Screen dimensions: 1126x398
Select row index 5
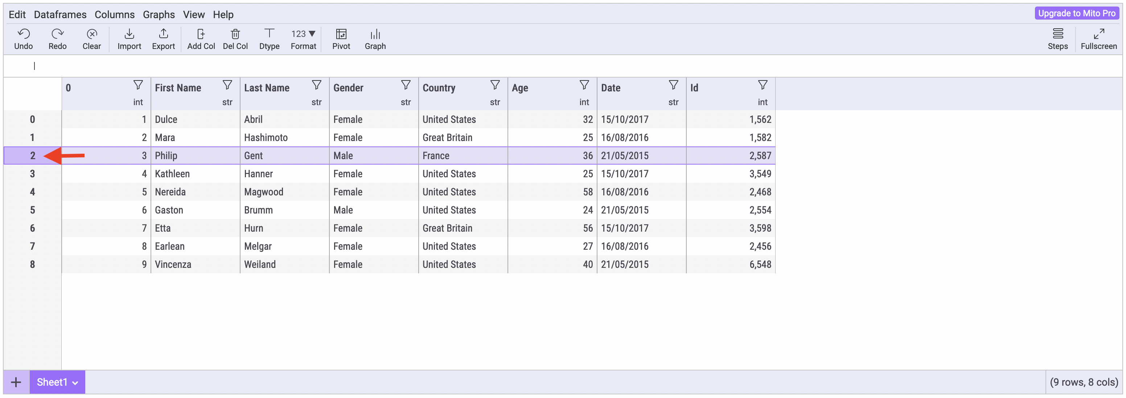click(32, 210)
